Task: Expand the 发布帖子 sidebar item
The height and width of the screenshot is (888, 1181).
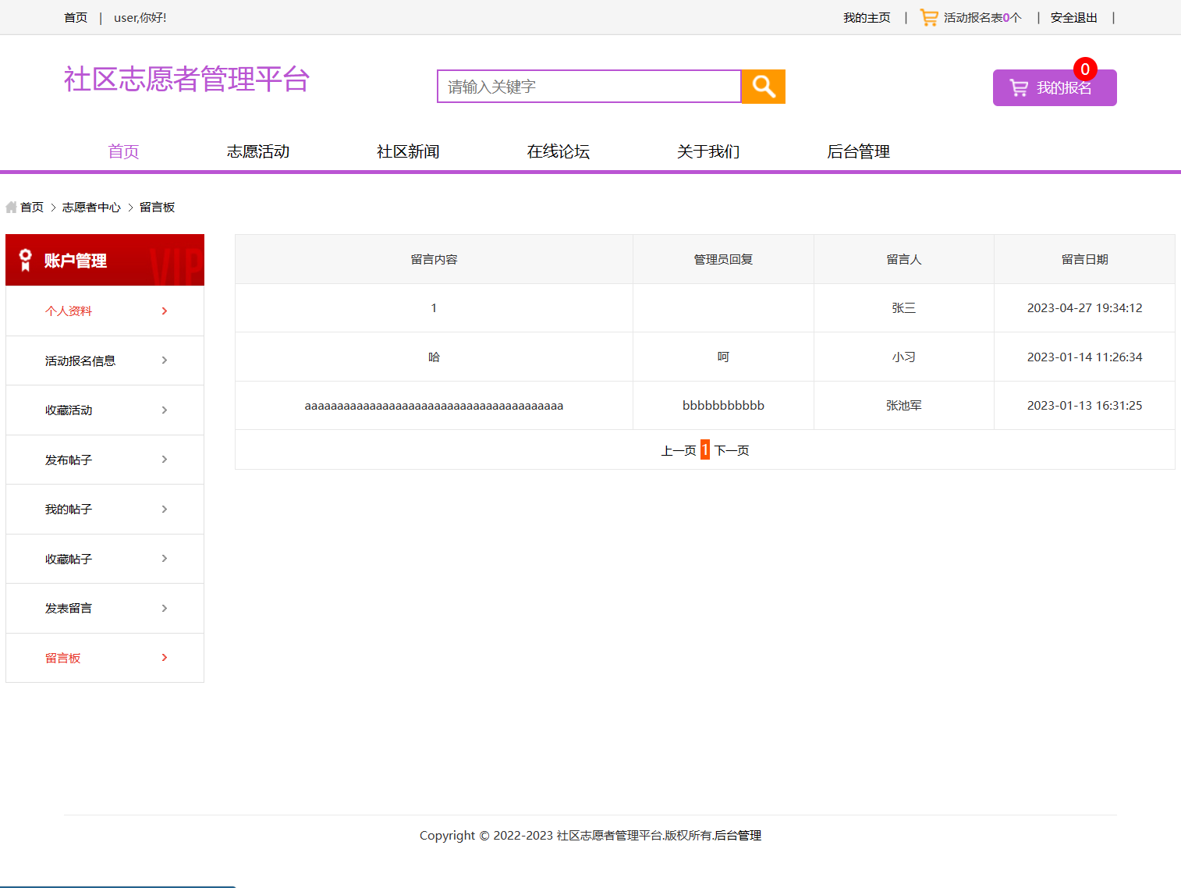Action: point(165,460)
